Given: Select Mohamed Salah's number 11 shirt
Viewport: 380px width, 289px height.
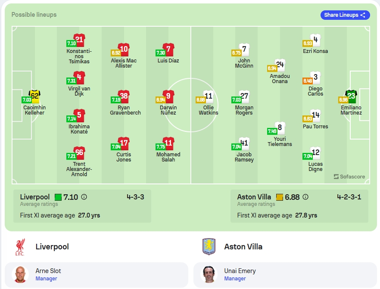Looking at the screenshot, I should click(x=168, y=143).
